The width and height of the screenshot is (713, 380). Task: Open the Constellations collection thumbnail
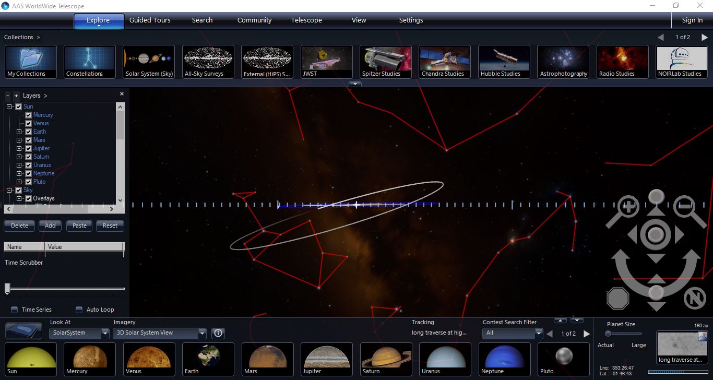[x=90, y=62]
